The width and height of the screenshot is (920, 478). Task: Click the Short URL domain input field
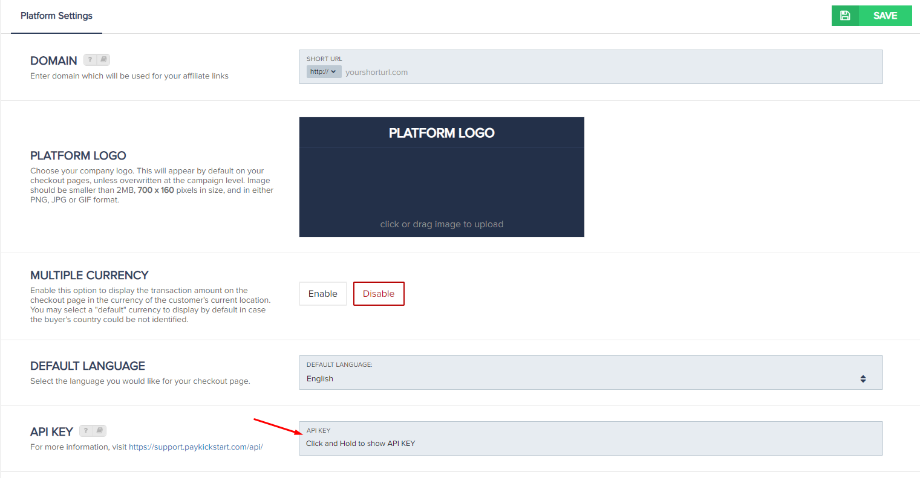pyautogui.click(x=605, y=73)
